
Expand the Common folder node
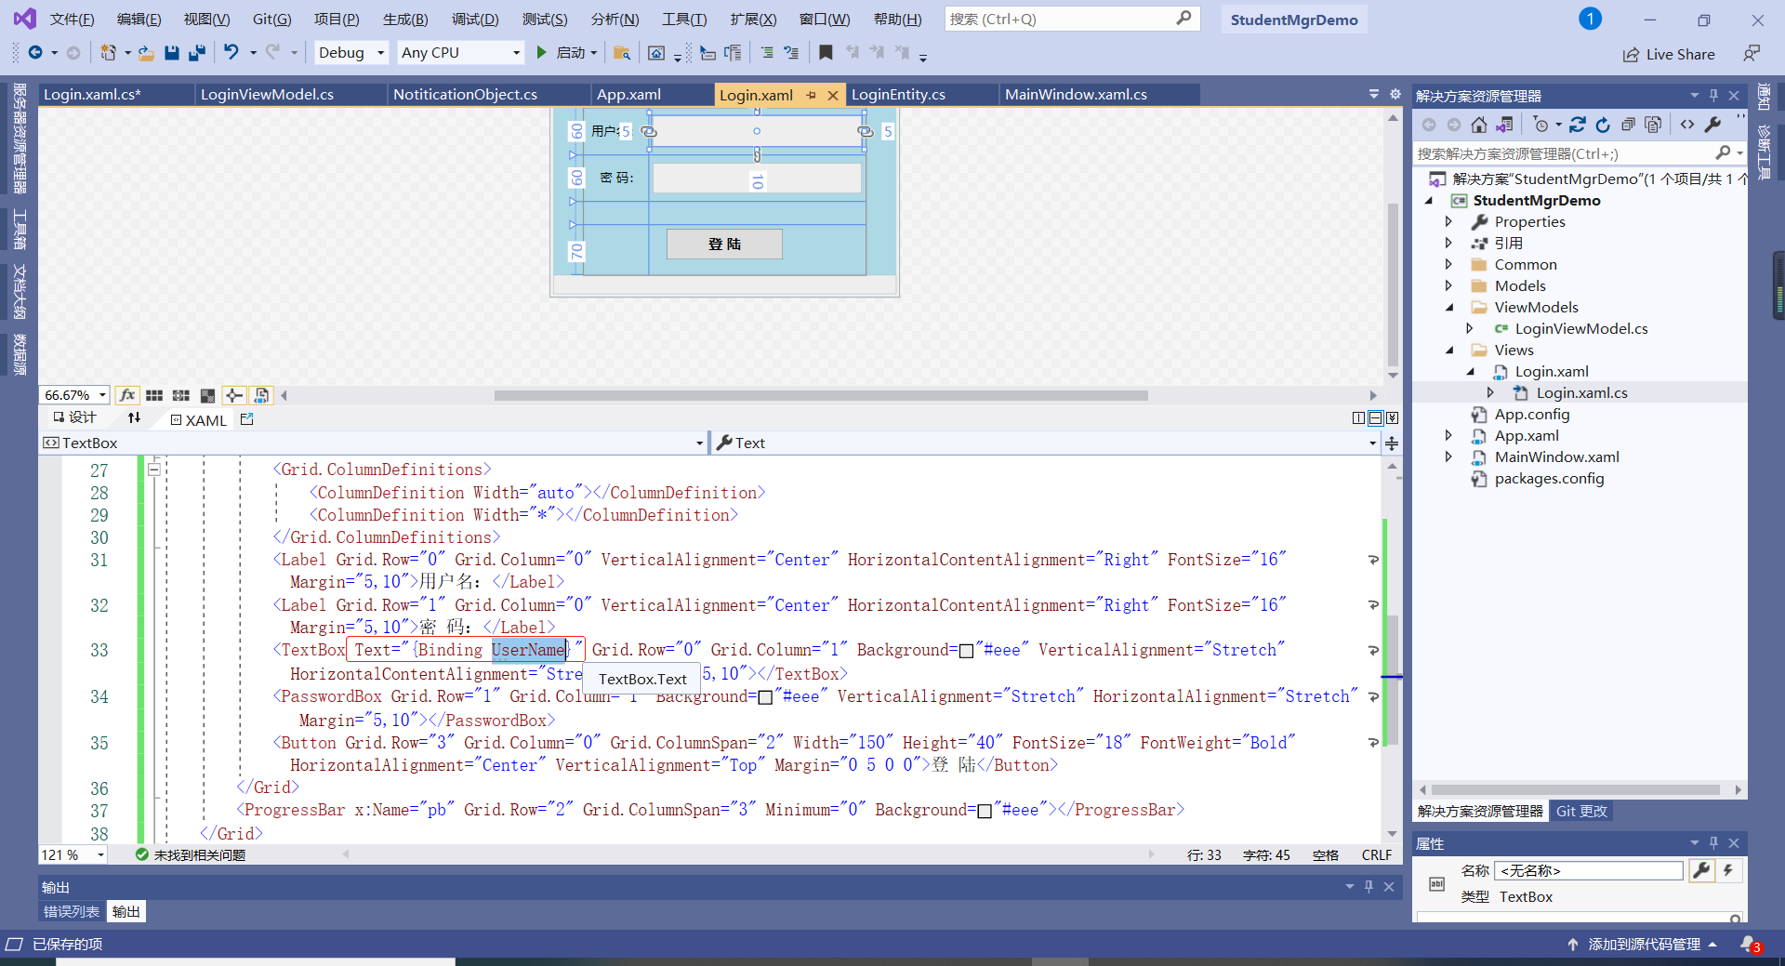[x=1448, y=264]
